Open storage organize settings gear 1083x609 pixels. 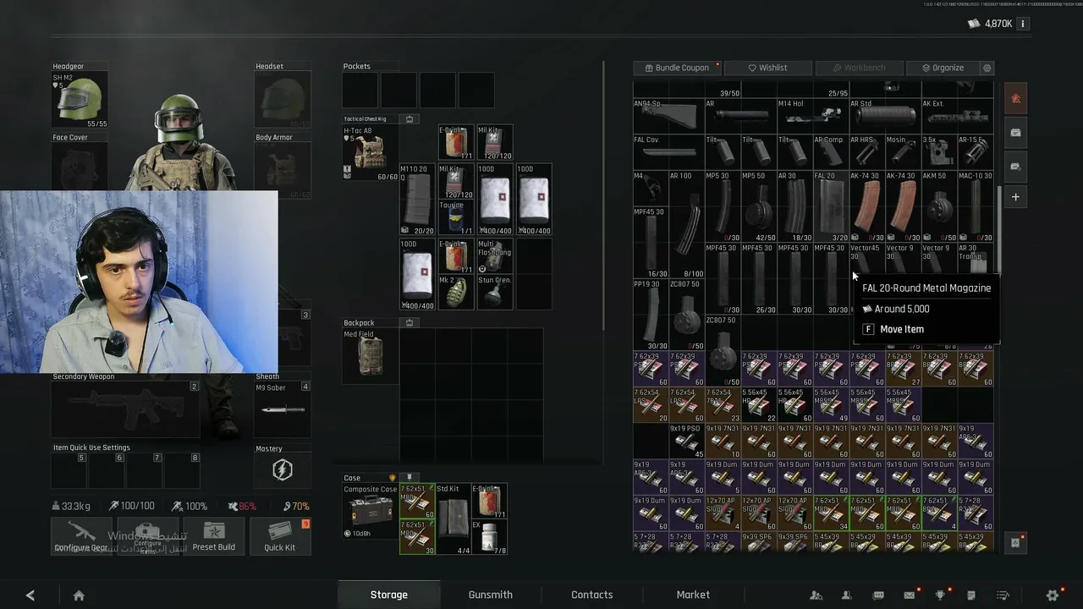coord(987,68)
